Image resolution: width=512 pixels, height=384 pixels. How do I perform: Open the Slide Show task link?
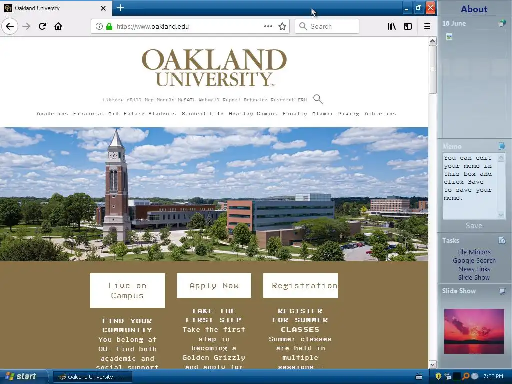click(474, 277)
